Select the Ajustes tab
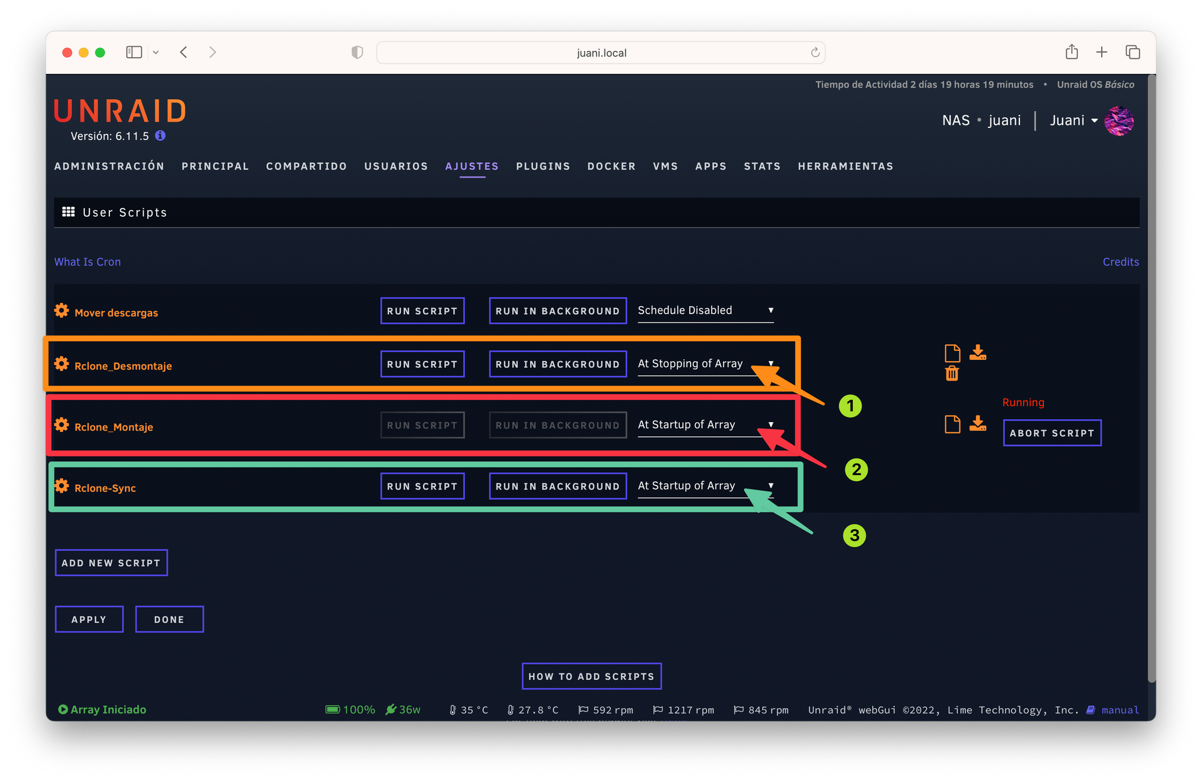Viewport: 1202px width, 782px height. pyautogui.click(x=472, y=166)
